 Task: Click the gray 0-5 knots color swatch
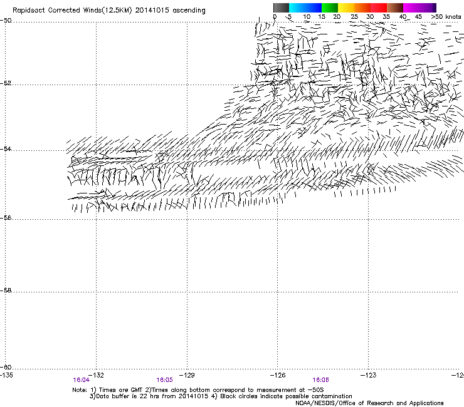[281, 8]
